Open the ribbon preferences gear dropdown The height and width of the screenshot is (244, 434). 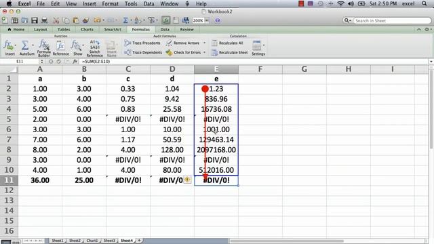click(x=428, y=29)
